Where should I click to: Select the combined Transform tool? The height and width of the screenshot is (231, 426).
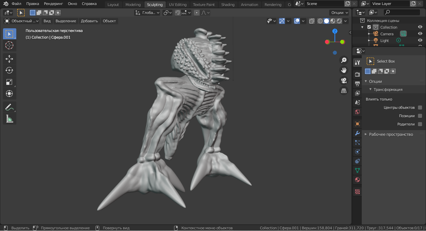10,94
